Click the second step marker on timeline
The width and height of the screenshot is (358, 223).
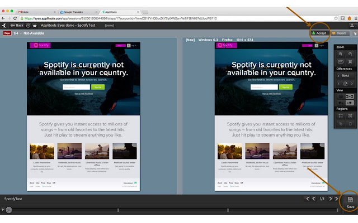pos(118,210)
